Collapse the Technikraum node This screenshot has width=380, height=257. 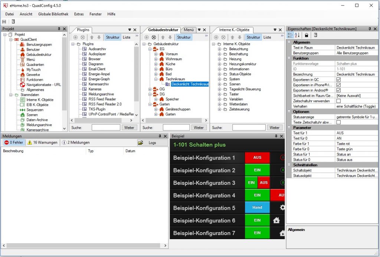pyautogui.click(x=155, y=79)
